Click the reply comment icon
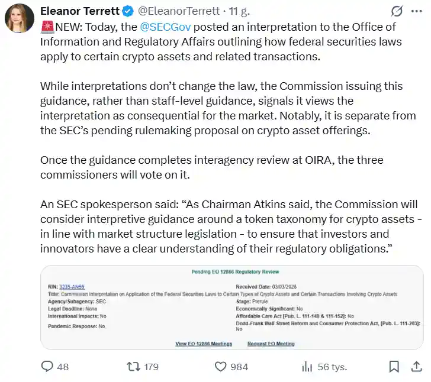431x382 pixels. coord(47,367)
